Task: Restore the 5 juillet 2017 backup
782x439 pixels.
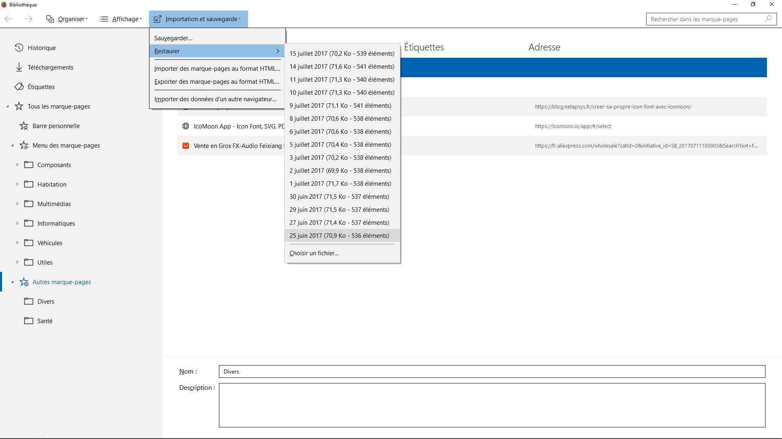Action: 342,144
